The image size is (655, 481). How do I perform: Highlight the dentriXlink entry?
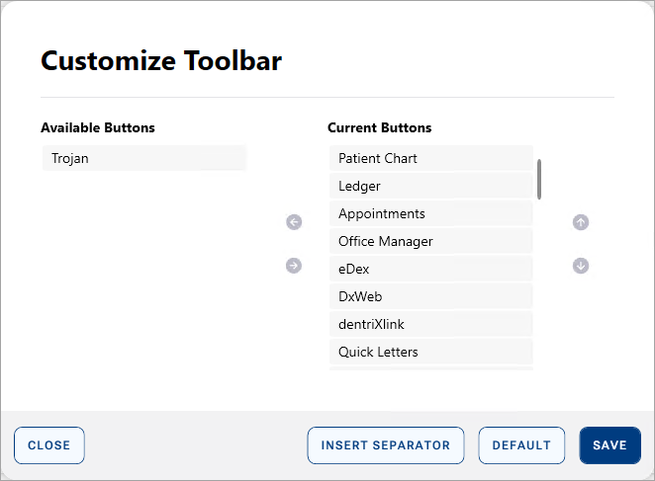pos(430,324)
